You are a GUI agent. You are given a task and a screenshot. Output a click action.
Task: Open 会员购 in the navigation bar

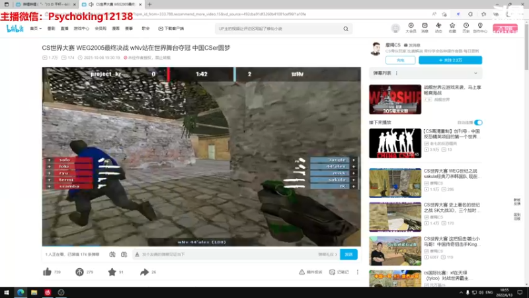click(x=101, y=28)
